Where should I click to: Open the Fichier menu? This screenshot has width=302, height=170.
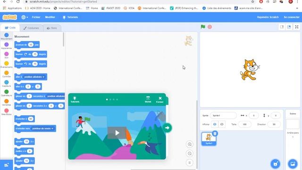36,17
